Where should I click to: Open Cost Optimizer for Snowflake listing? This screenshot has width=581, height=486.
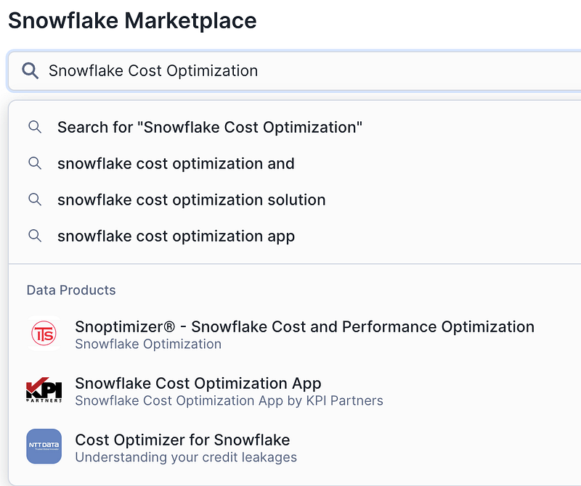coord(182,440)
